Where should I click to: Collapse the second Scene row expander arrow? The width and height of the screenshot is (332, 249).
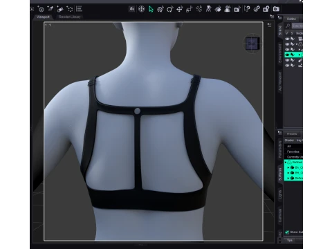(x=297, y=44)
